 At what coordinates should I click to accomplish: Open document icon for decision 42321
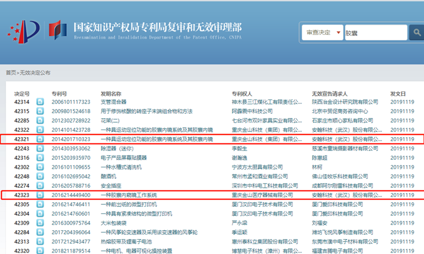(40, 139)
